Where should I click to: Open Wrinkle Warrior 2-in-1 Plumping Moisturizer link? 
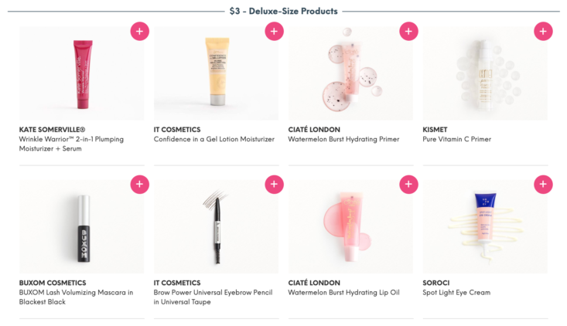point(71,144)
